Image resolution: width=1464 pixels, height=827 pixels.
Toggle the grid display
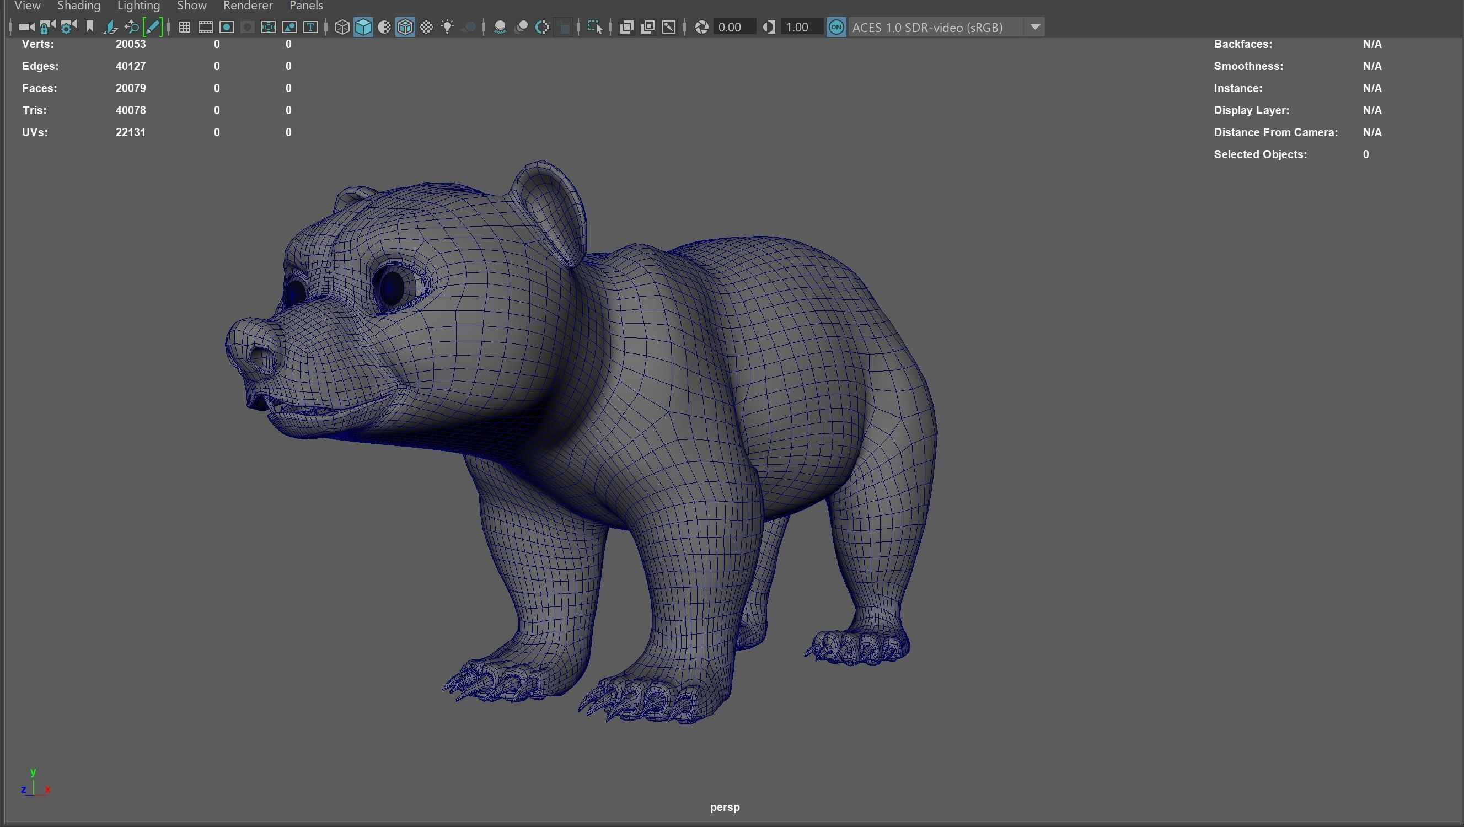tap(184, 26)
